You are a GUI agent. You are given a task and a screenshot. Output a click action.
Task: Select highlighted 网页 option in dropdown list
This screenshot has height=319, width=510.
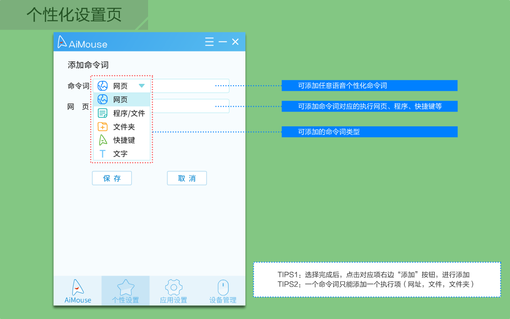pos(122,99)
